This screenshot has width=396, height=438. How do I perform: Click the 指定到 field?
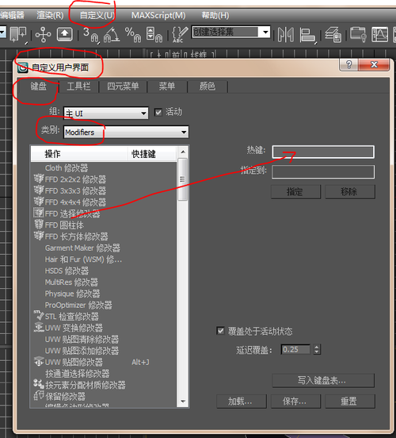pos(323,171)
